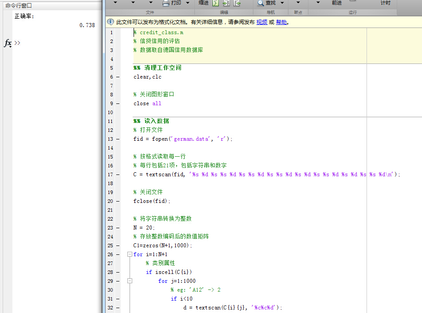Collapse the for loop at line 26
The image size is (422, 313).
click(x=130, y=254)
